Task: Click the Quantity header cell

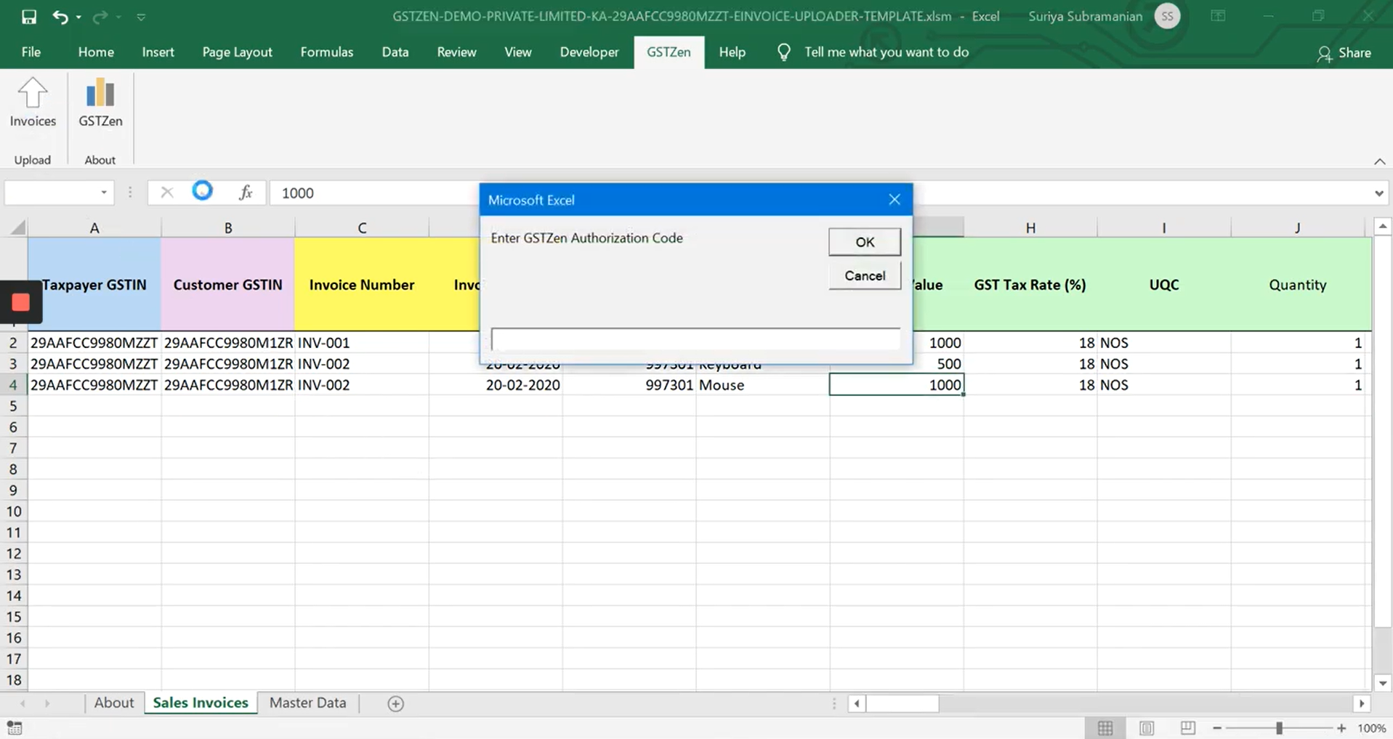Action: coord(1297,285)
